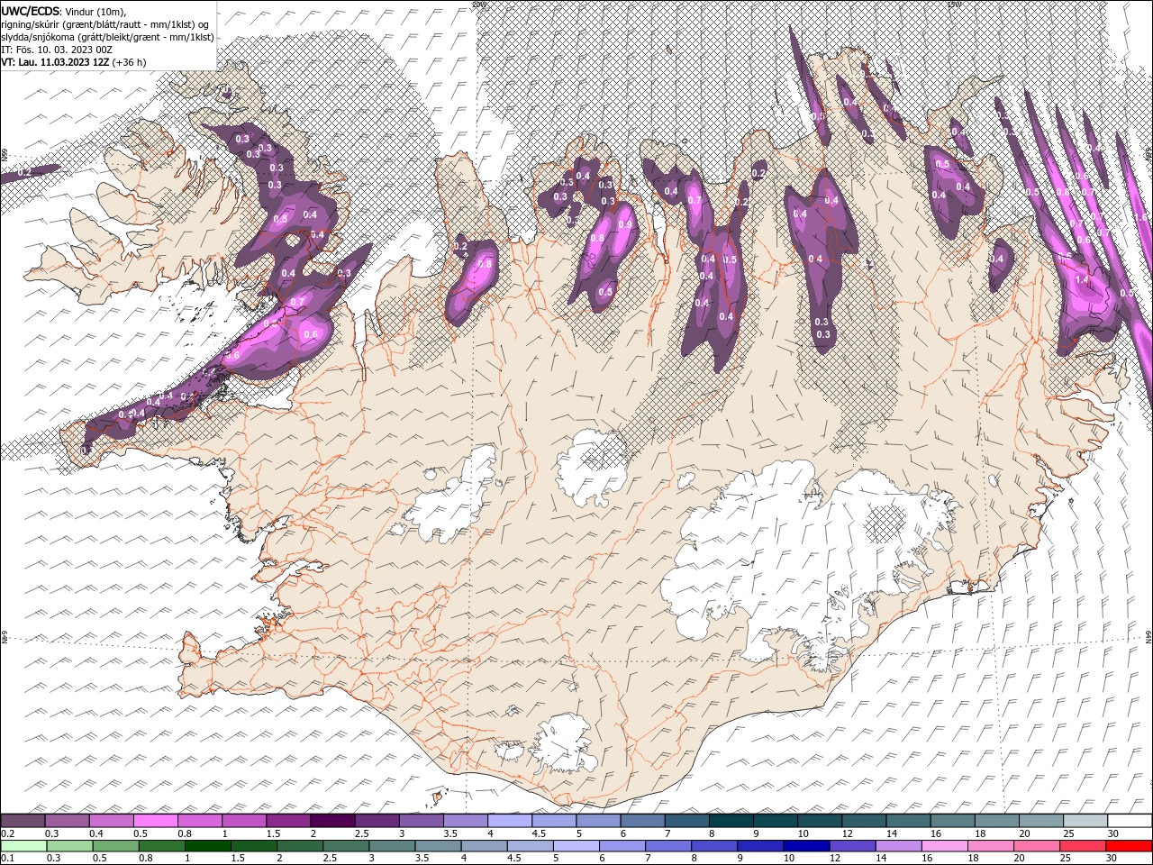Click the 'Vindur (10m),' text in header
This screenshot has height=865, width=1153.
95,10
